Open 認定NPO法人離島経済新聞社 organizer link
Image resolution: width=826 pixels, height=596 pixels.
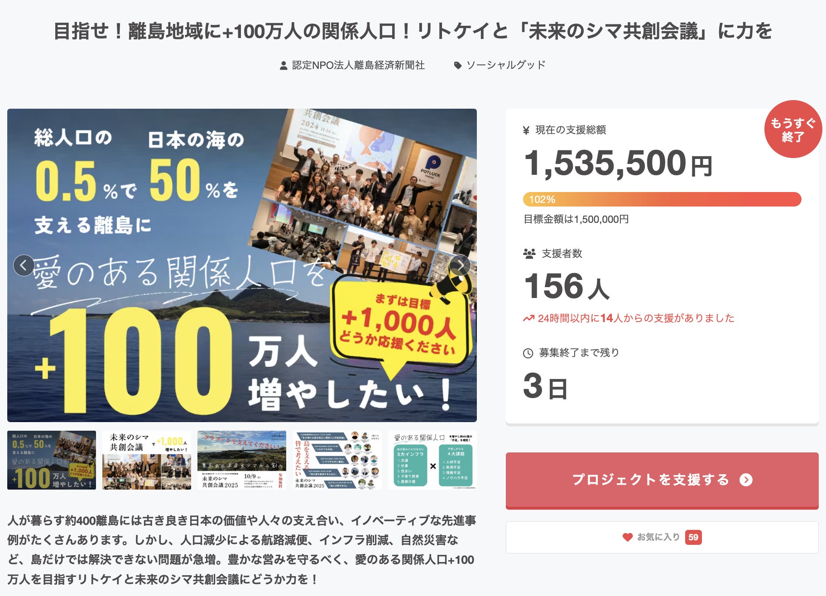(x=358, y=65)
